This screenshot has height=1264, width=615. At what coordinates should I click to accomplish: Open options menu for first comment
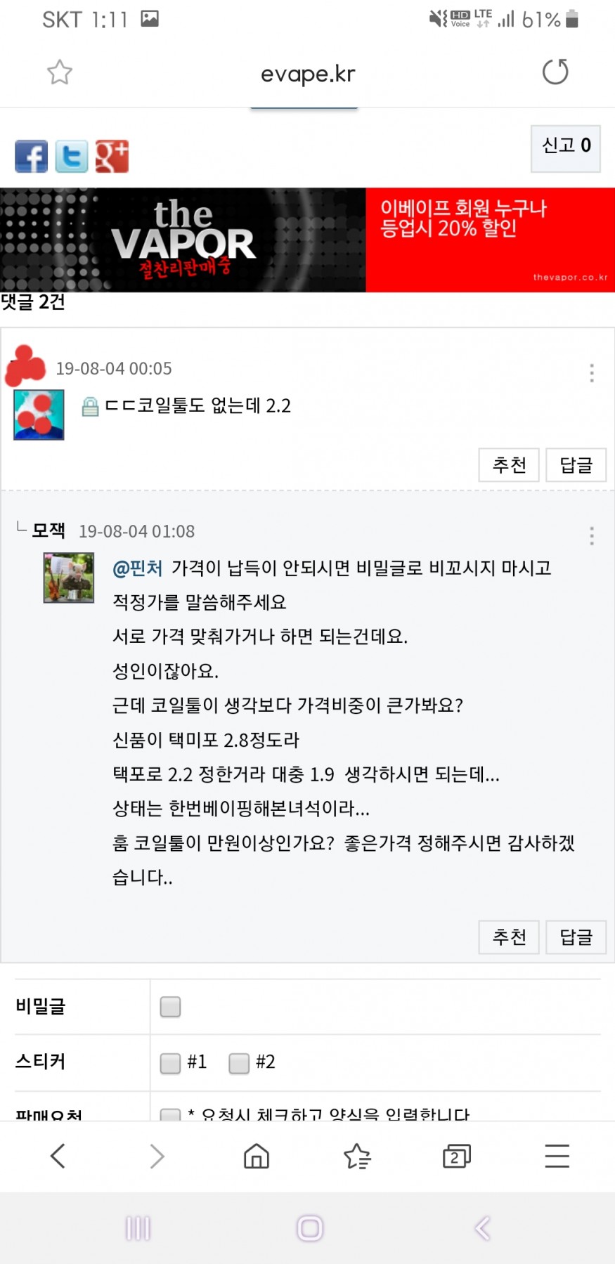tap(592, 373)
